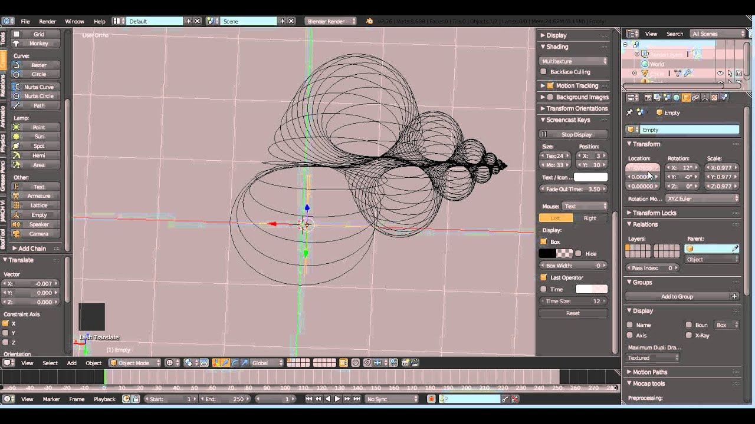Open the Object Mode selector
Screen dimensions: 755x424
click(x=135, y=363)
